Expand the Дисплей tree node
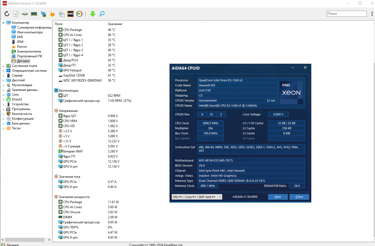The image size is (375, 246). coord(3,80)
